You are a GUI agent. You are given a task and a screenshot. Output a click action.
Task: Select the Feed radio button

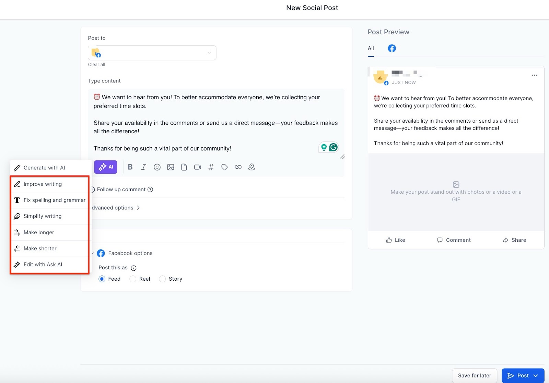[x=102, y=279]
